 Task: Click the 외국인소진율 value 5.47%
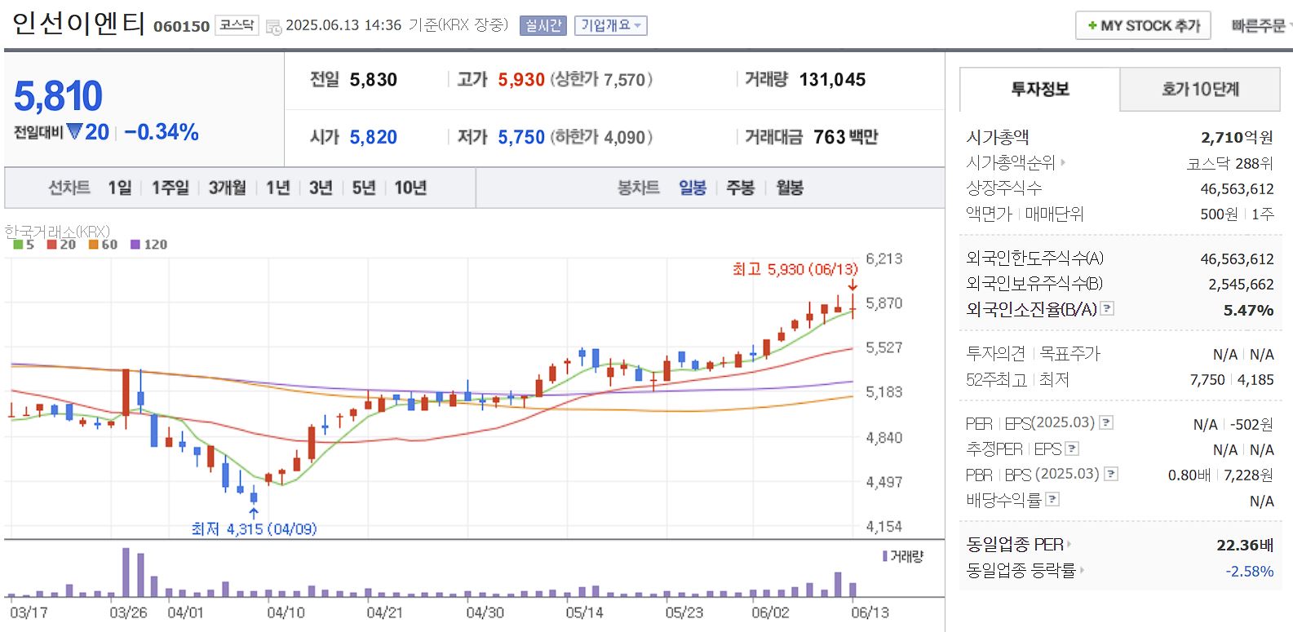pos(1248,310)
